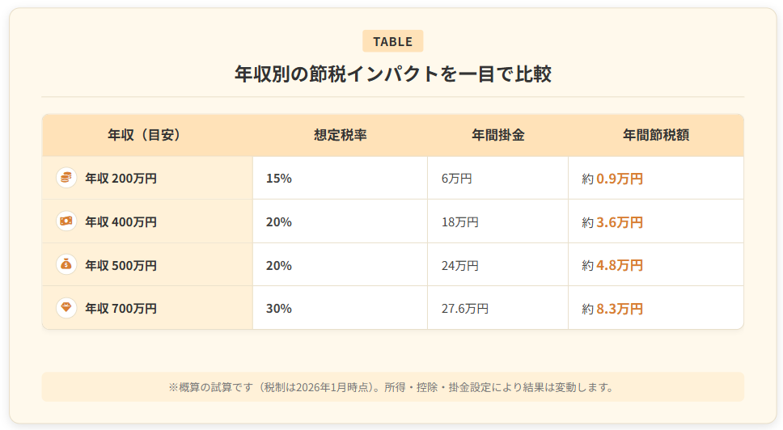Click the 約 0.9万円 tax savings value
This screenshot has height=430, width=783.
(x=612, y=179)
